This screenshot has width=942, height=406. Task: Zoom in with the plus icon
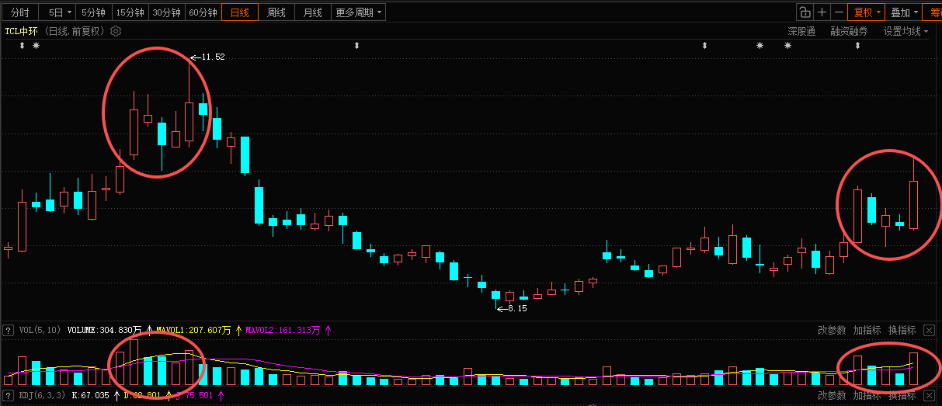coord(822,12)
